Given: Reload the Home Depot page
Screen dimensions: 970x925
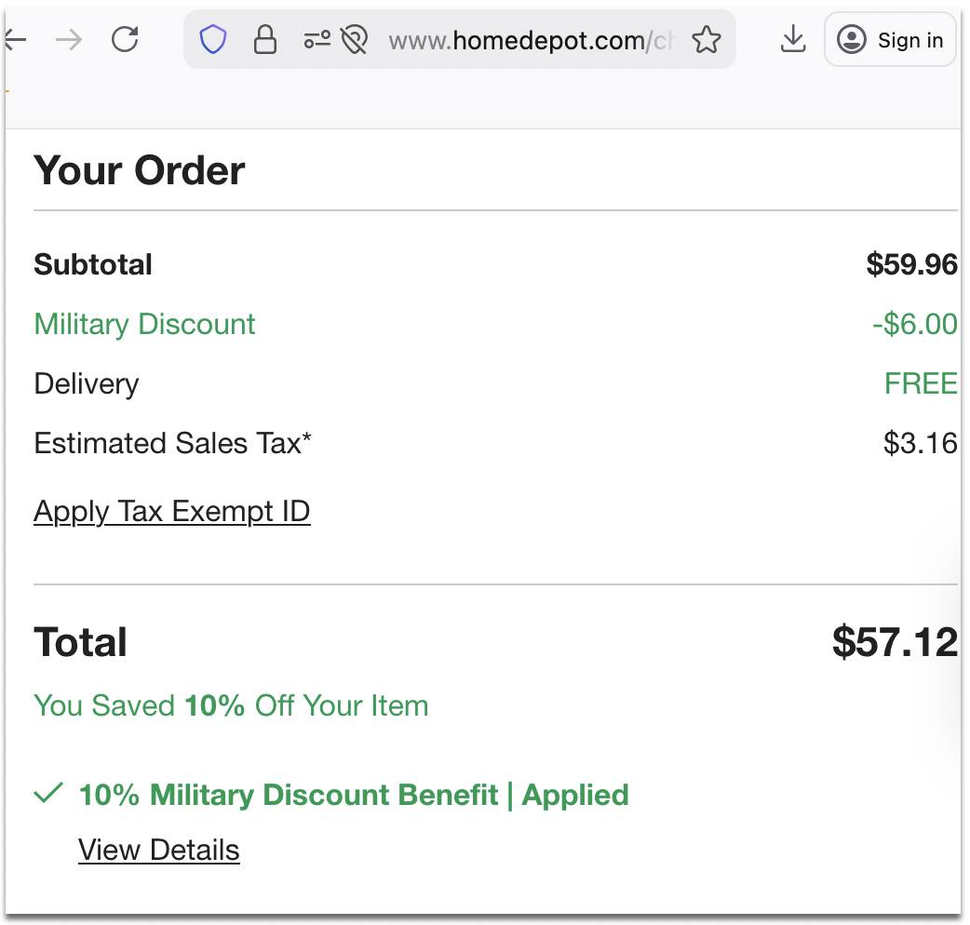Looking at the screenshot, I should click(125, 39).
